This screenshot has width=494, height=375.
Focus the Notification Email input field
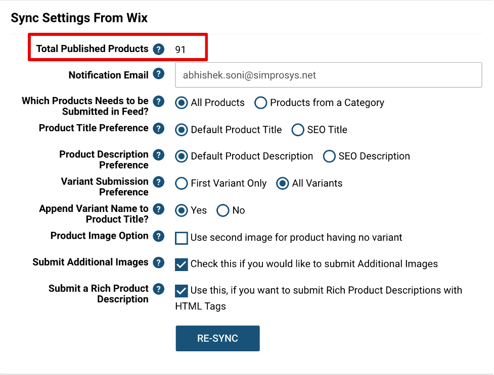pyautogui.click(x=329, y=75)
